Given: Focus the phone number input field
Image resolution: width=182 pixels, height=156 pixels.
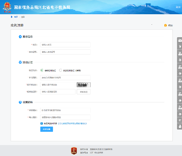Looking at the screenshot, I should (x=65, y=78).
